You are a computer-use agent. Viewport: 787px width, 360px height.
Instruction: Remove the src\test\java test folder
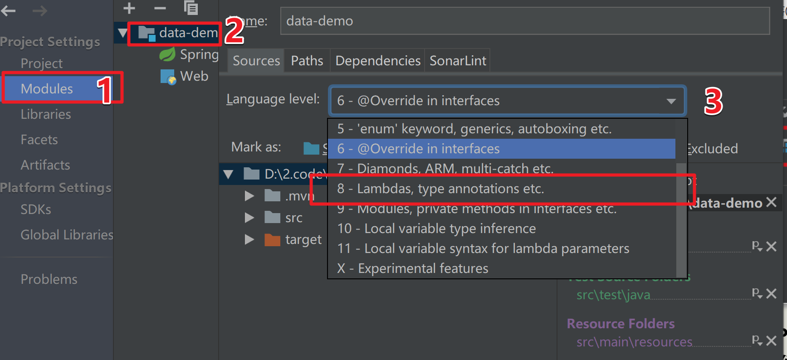(771, 294)
